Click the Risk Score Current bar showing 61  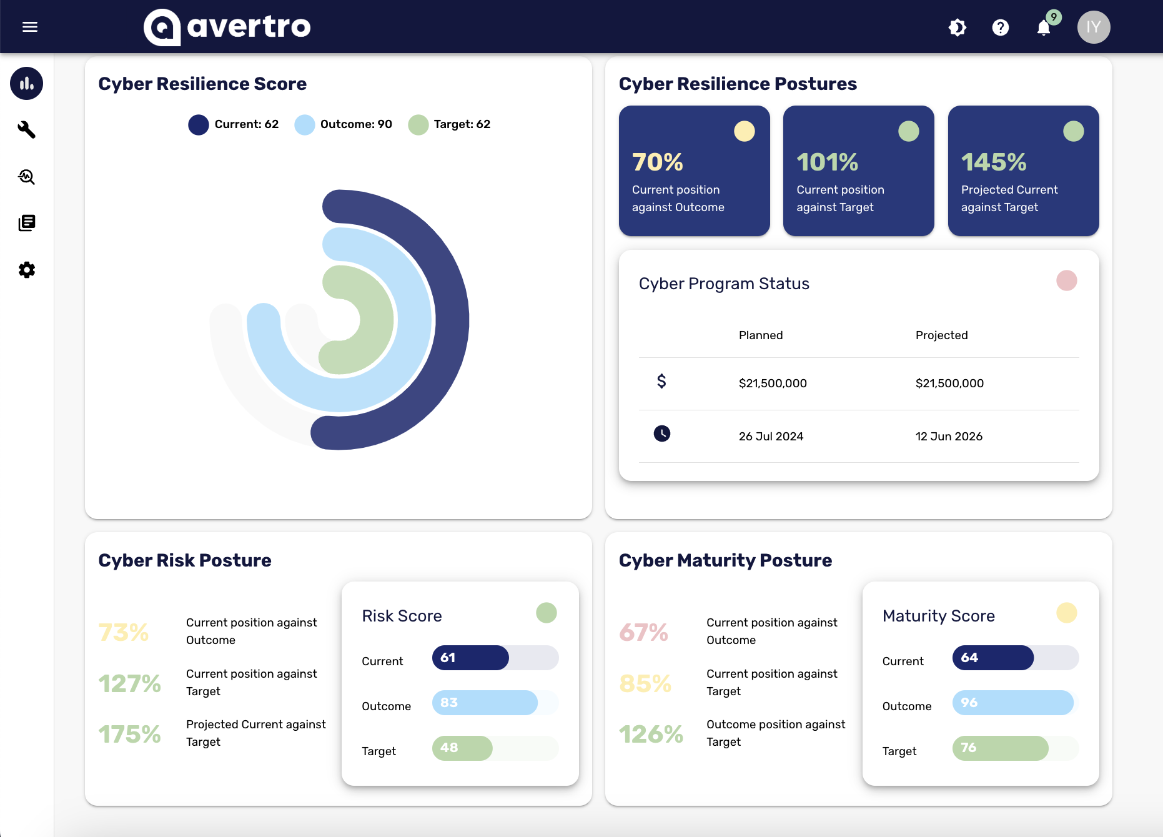470,658
